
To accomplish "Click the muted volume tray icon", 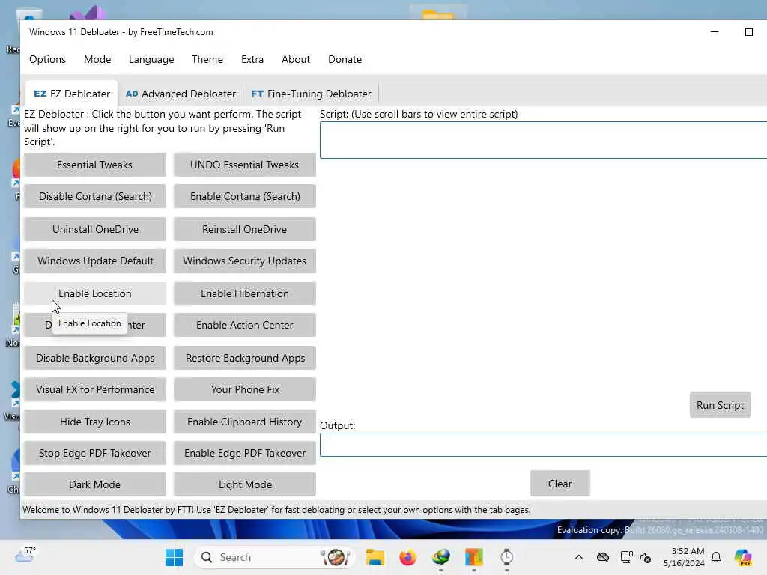I will 646,557.
